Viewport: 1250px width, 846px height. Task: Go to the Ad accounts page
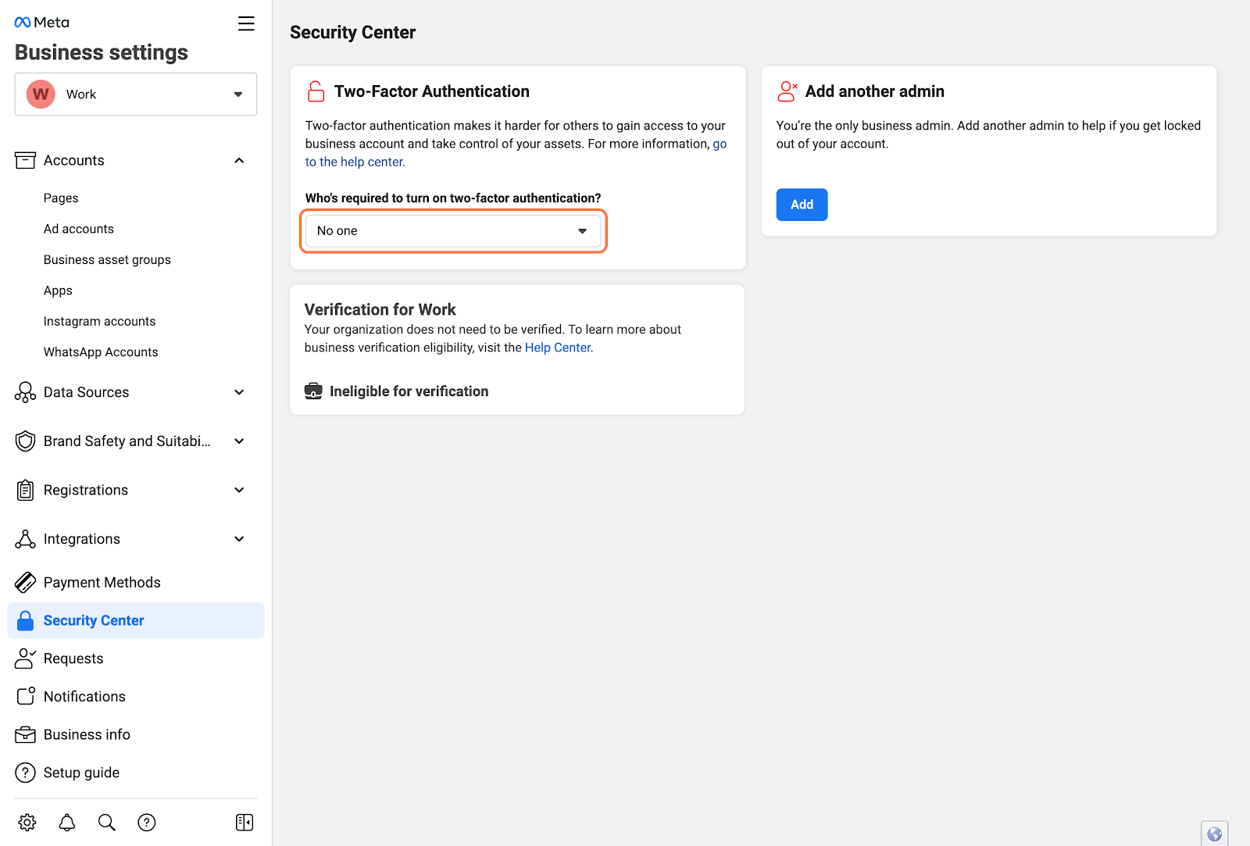pos(79,229)
